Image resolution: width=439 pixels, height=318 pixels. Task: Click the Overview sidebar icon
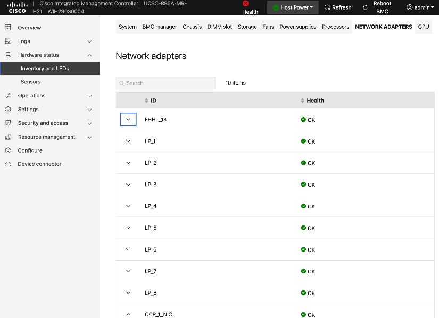click(x=8, y=28)
